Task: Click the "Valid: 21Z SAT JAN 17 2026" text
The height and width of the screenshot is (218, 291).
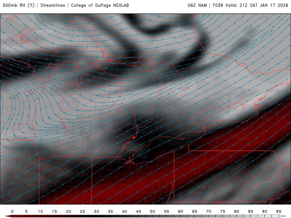Action: click(257, 5)
